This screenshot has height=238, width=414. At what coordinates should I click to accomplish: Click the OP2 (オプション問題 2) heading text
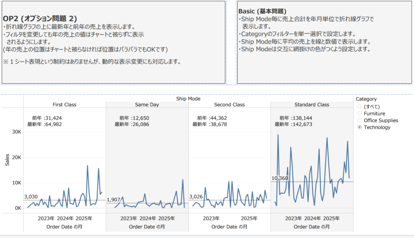[x=40, y=19]
